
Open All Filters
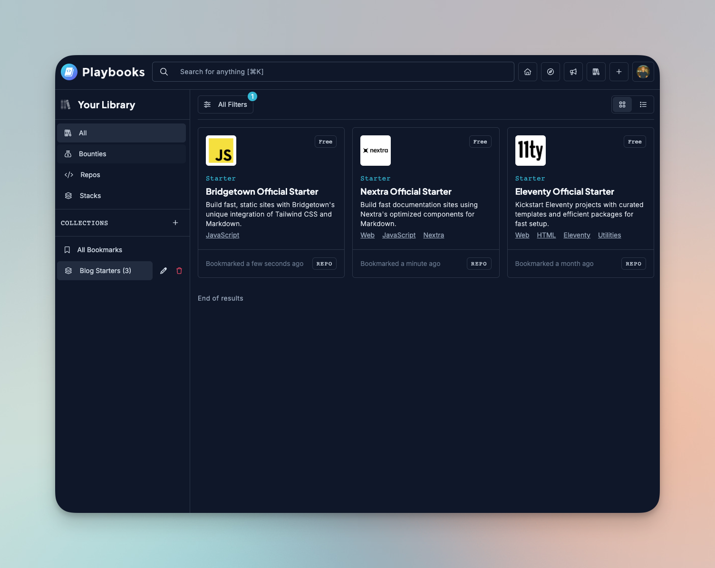tap(225, 104)
